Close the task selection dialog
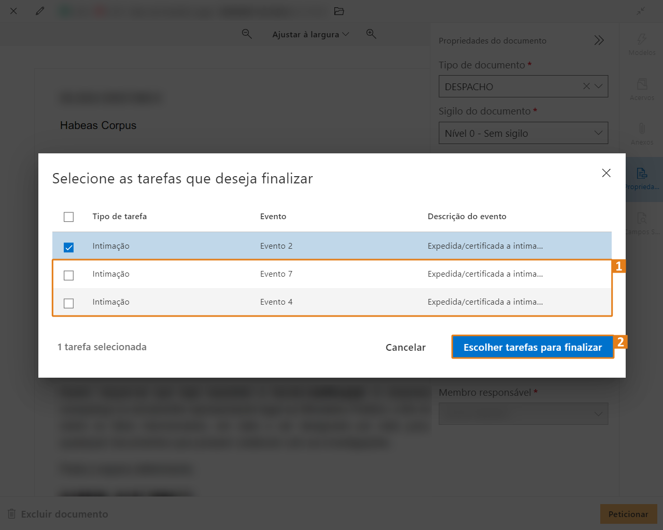 (x=606, y=173)
